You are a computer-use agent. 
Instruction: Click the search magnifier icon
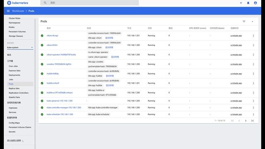[45, 3]
